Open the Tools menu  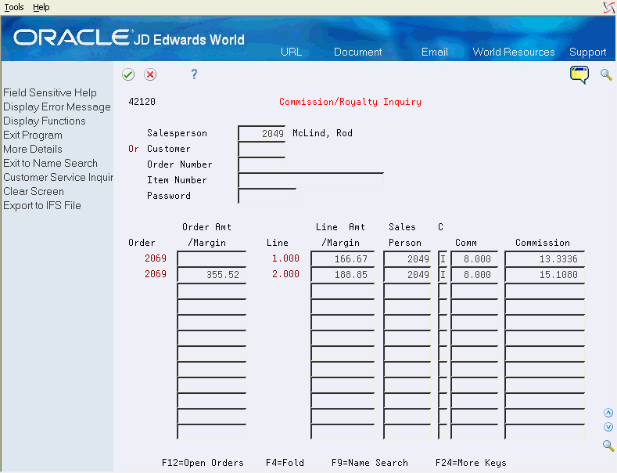[x=14, y=7]
